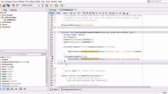Click the Undo arrow icon
This screenshot has width=168, height=94.
[x=13, y=5]
